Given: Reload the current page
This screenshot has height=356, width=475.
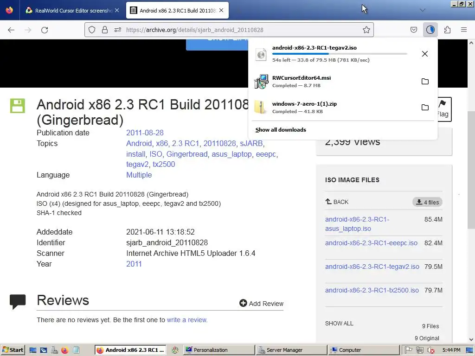Looking at the screenshot, I should [x=45, y=30].
